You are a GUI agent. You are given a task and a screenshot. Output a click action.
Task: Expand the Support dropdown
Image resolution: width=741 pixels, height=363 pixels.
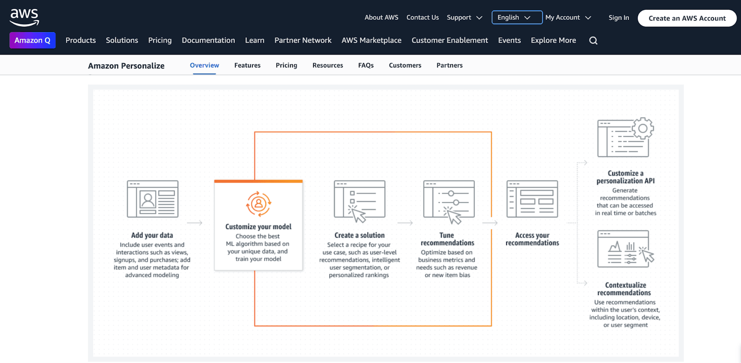click(x=465, y=18)
